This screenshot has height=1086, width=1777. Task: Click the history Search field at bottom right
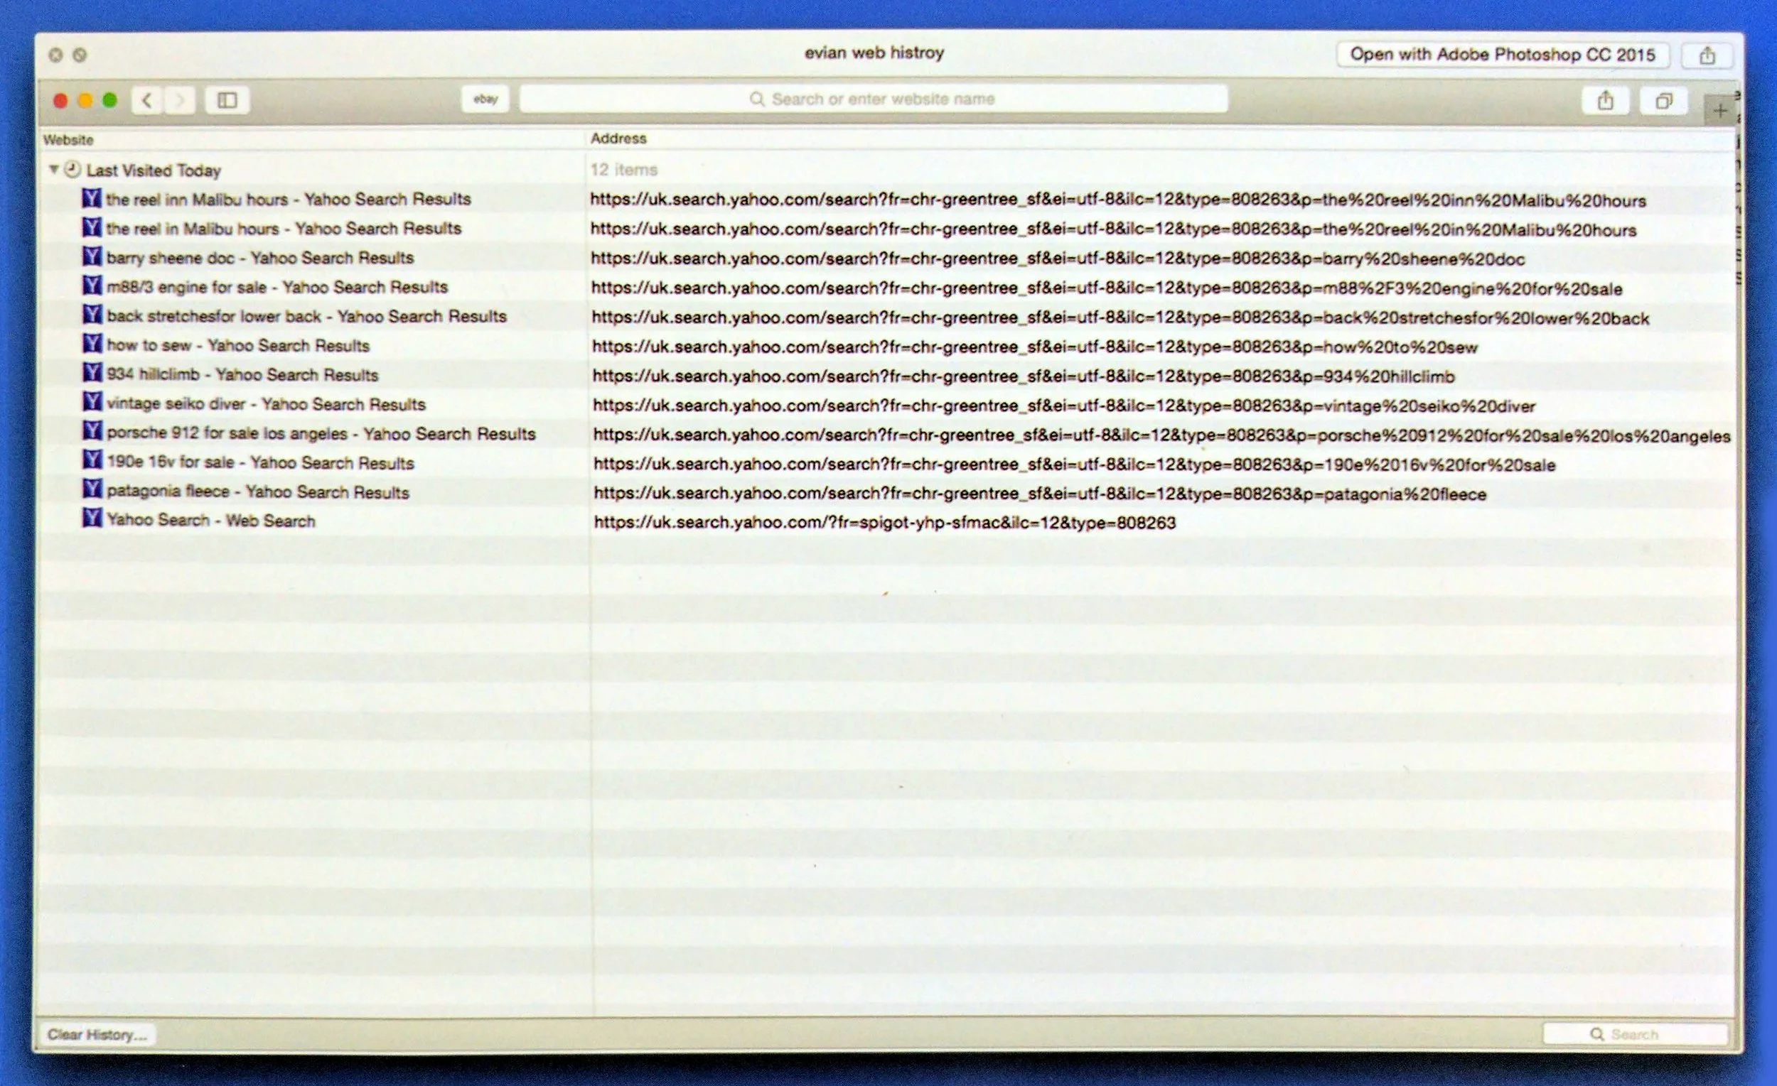tap(1635, 1034)
